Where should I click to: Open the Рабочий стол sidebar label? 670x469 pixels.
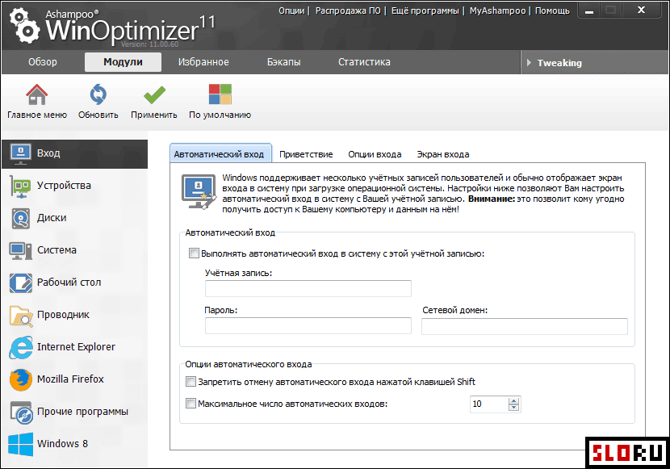[69, 283]
